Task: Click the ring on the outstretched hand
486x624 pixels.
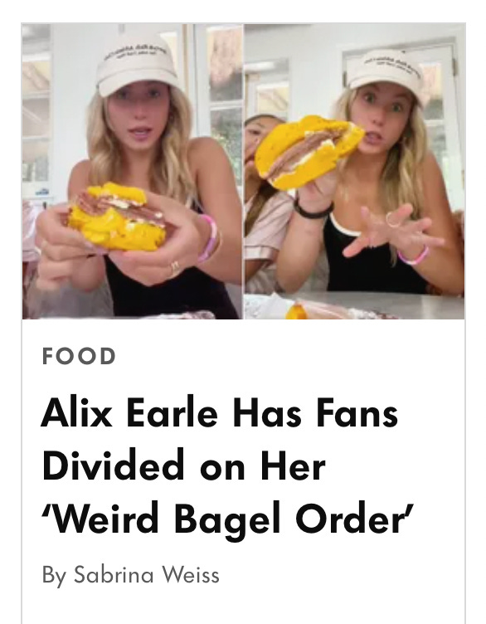Action: 393,219
